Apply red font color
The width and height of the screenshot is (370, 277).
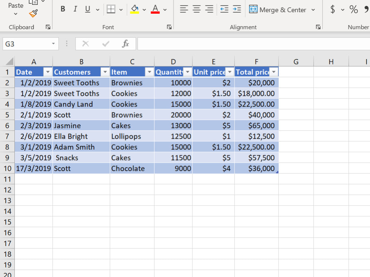coord(155,9)
